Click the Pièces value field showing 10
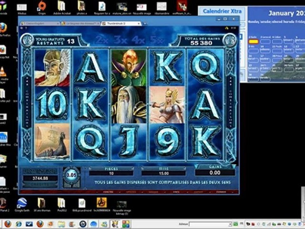The image size is (305, 229). click(x=111, y=173)
